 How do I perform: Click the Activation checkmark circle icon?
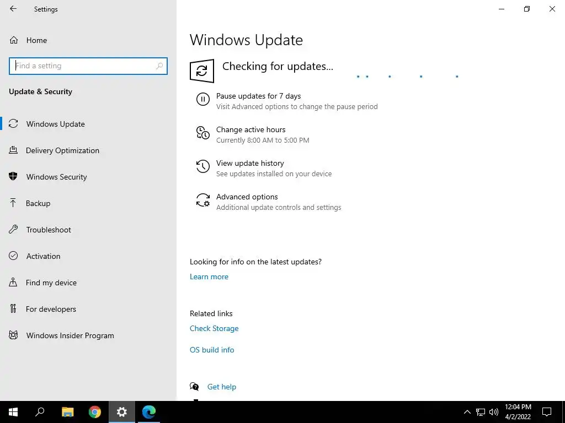tap(13, 256)
